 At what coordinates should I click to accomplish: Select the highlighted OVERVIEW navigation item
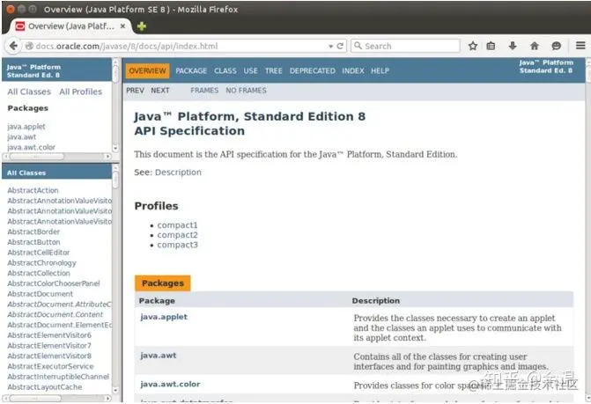point(147,70)
